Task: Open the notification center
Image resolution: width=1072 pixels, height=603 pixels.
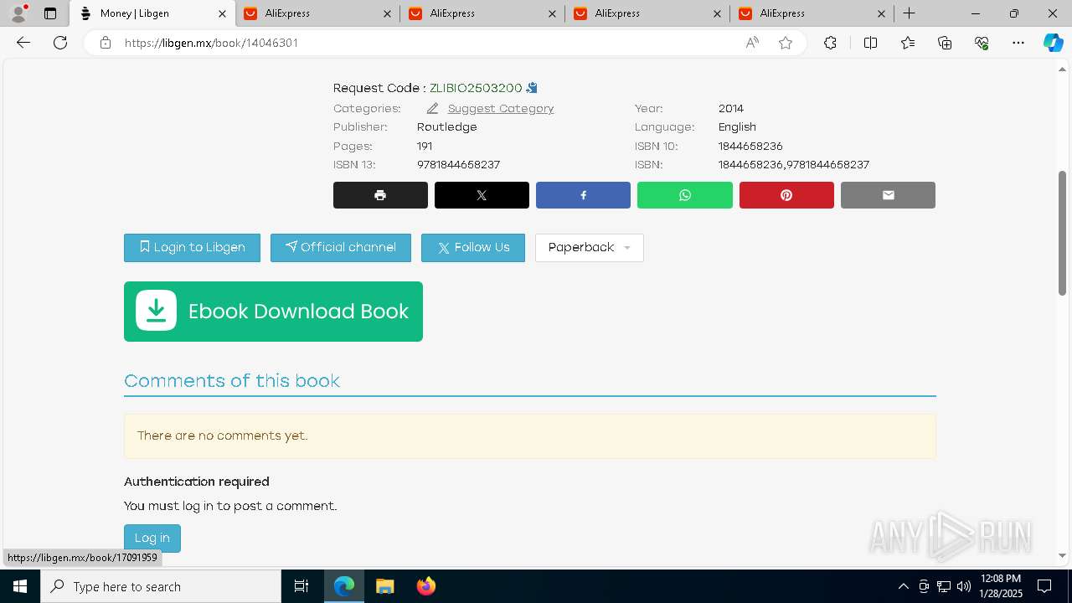Action: tap(1044, 586)
